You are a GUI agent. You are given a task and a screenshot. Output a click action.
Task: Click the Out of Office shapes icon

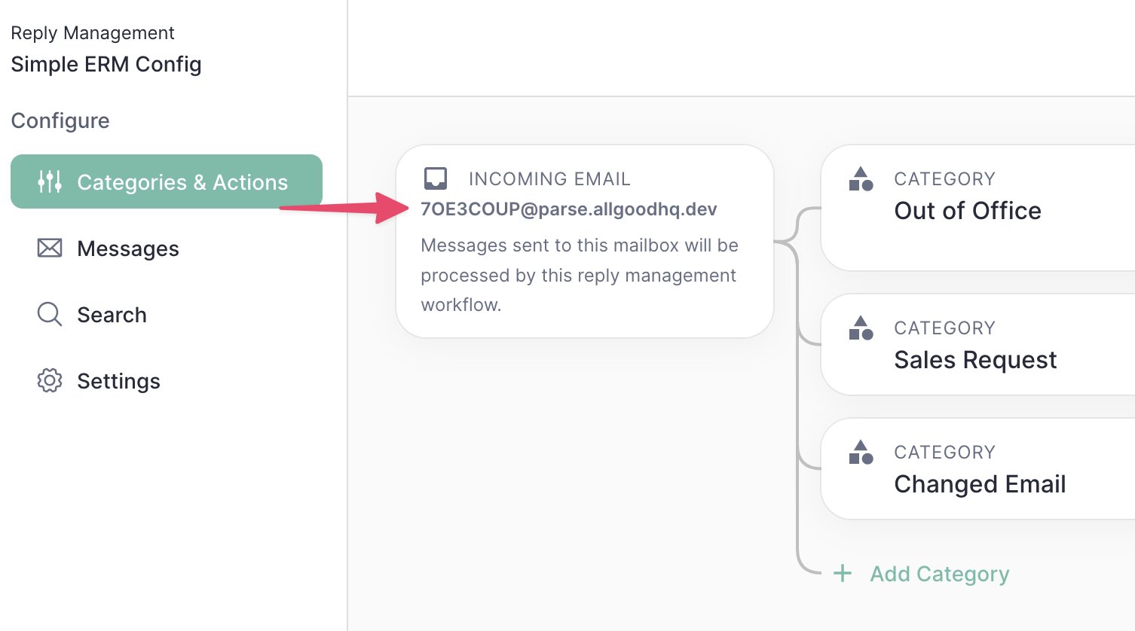pos(861,179)
